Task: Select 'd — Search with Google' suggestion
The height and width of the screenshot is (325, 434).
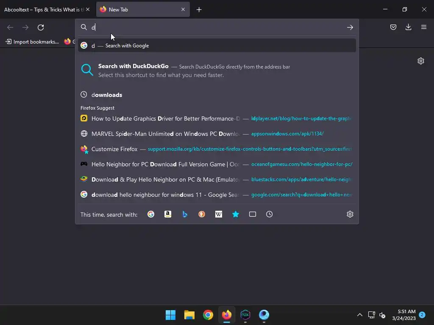Action: click(x=217, y=46)
